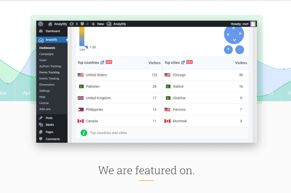The width and height of the screenshot is (291, 193).
Task: Click the user avatar icon
Action: 253,24
